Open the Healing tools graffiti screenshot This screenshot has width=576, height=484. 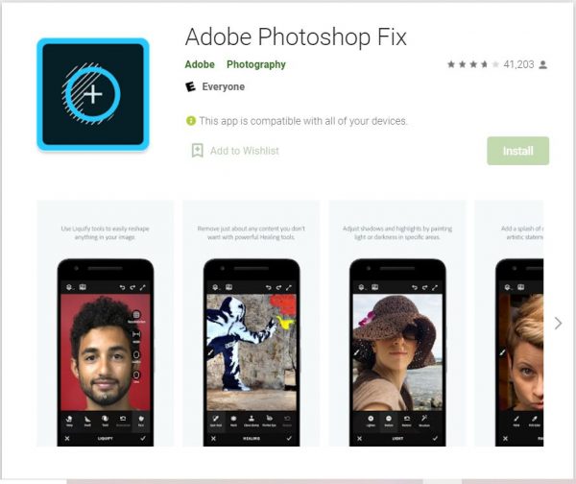click(x=252, y=324)
